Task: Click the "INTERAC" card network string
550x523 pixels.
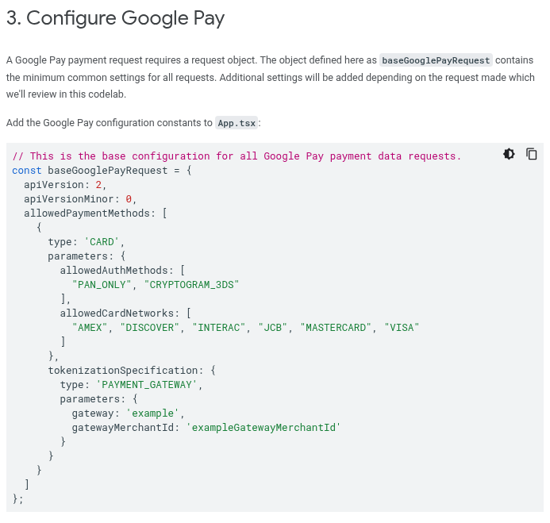Action: click(218, 328)
